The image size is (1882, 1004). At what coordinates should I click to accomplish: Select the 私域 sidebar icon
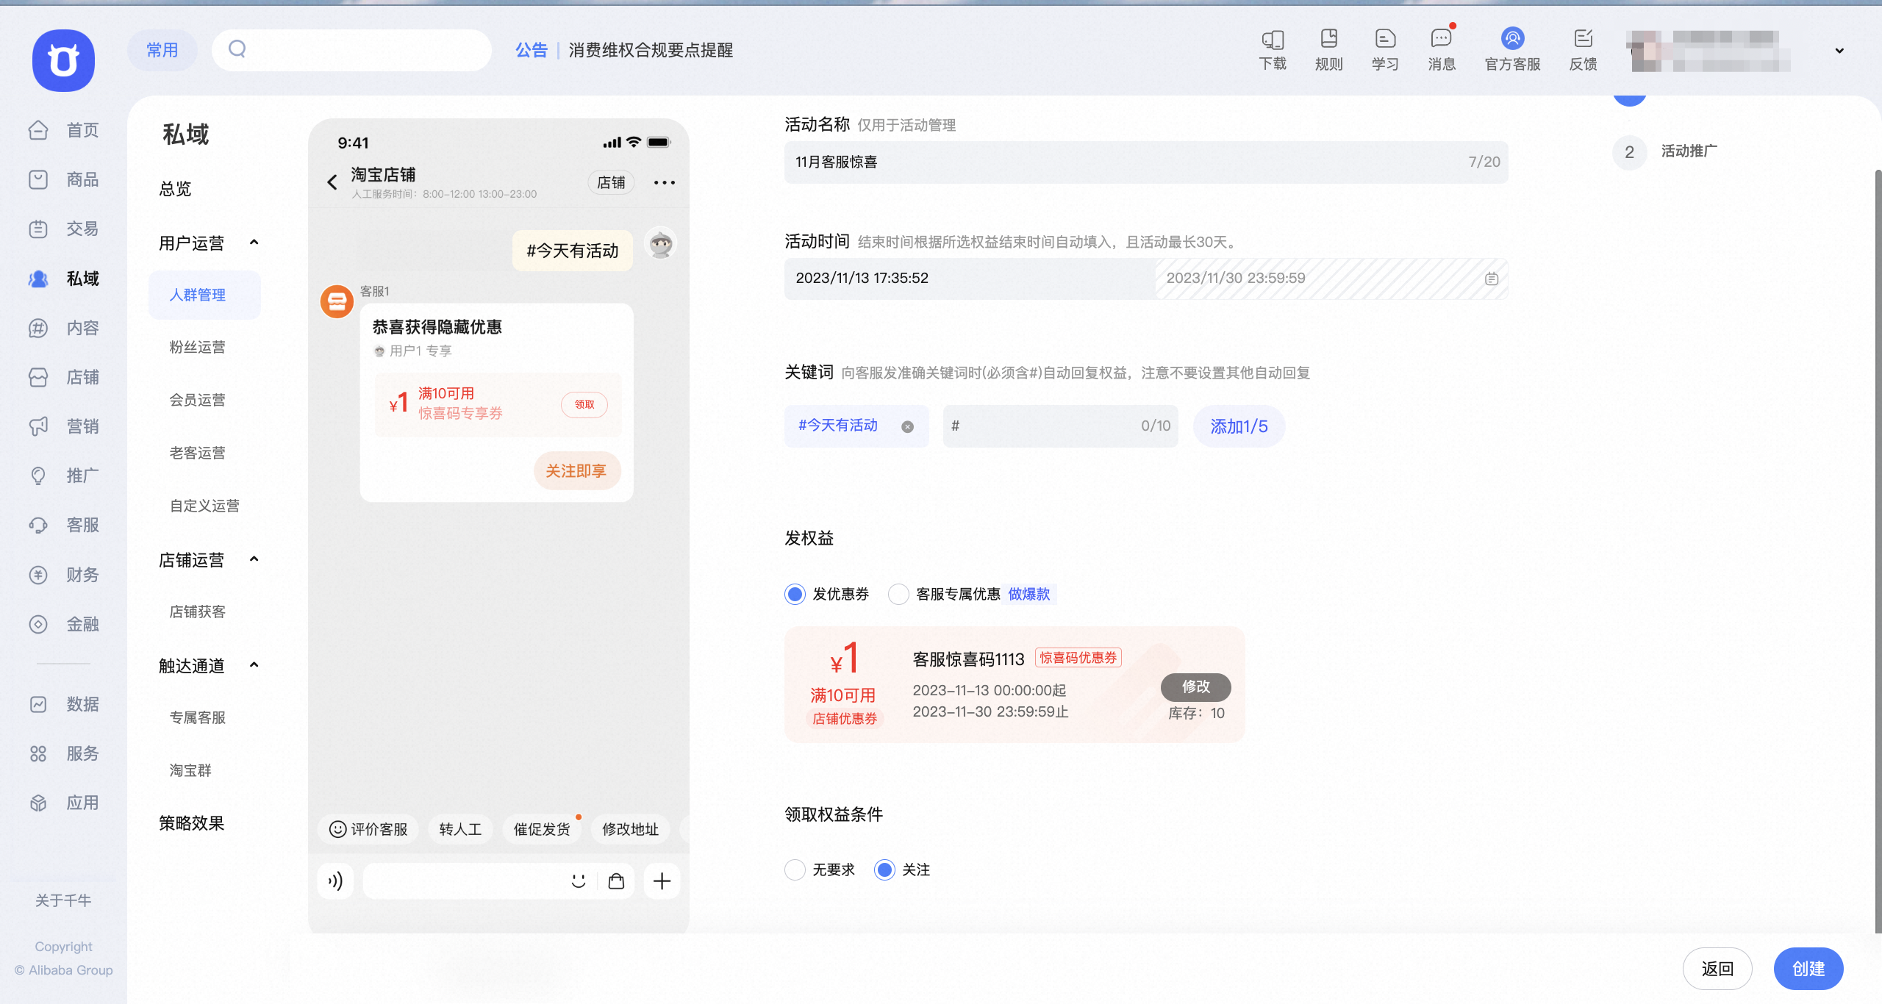point(38,279)
